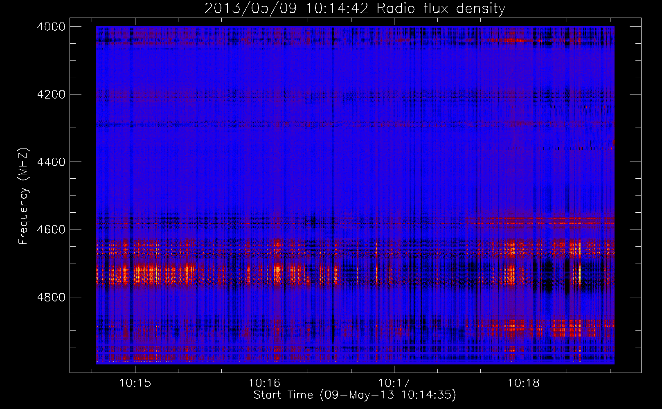662x409 pixels.
Task: Click the plot title '2013/05/09 10:14:42 Radio flux density'
Action: (x=355, y=8)
